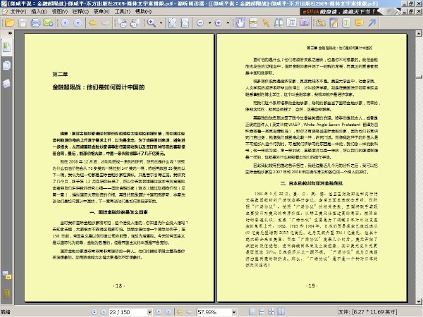This screenshot has width=423, height=317.
Task: Print the PDF with the printer icon
Action: click(x=35, y=23)
